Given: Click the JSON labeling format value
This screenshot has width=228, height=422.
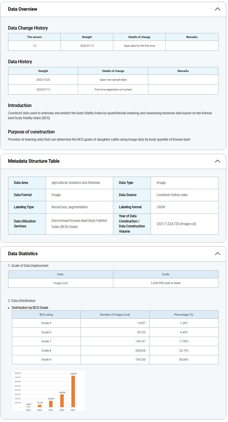Looking at the screenshot, I should pyautogui.click(x=161, y=207).
